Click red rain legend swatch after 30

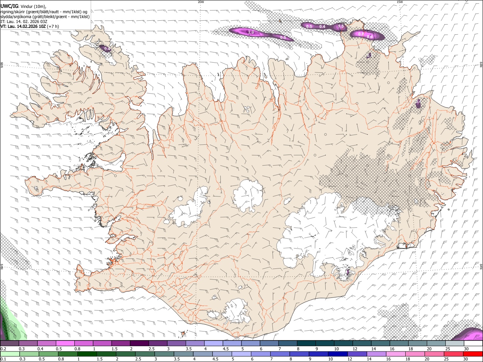pos(473,354)
